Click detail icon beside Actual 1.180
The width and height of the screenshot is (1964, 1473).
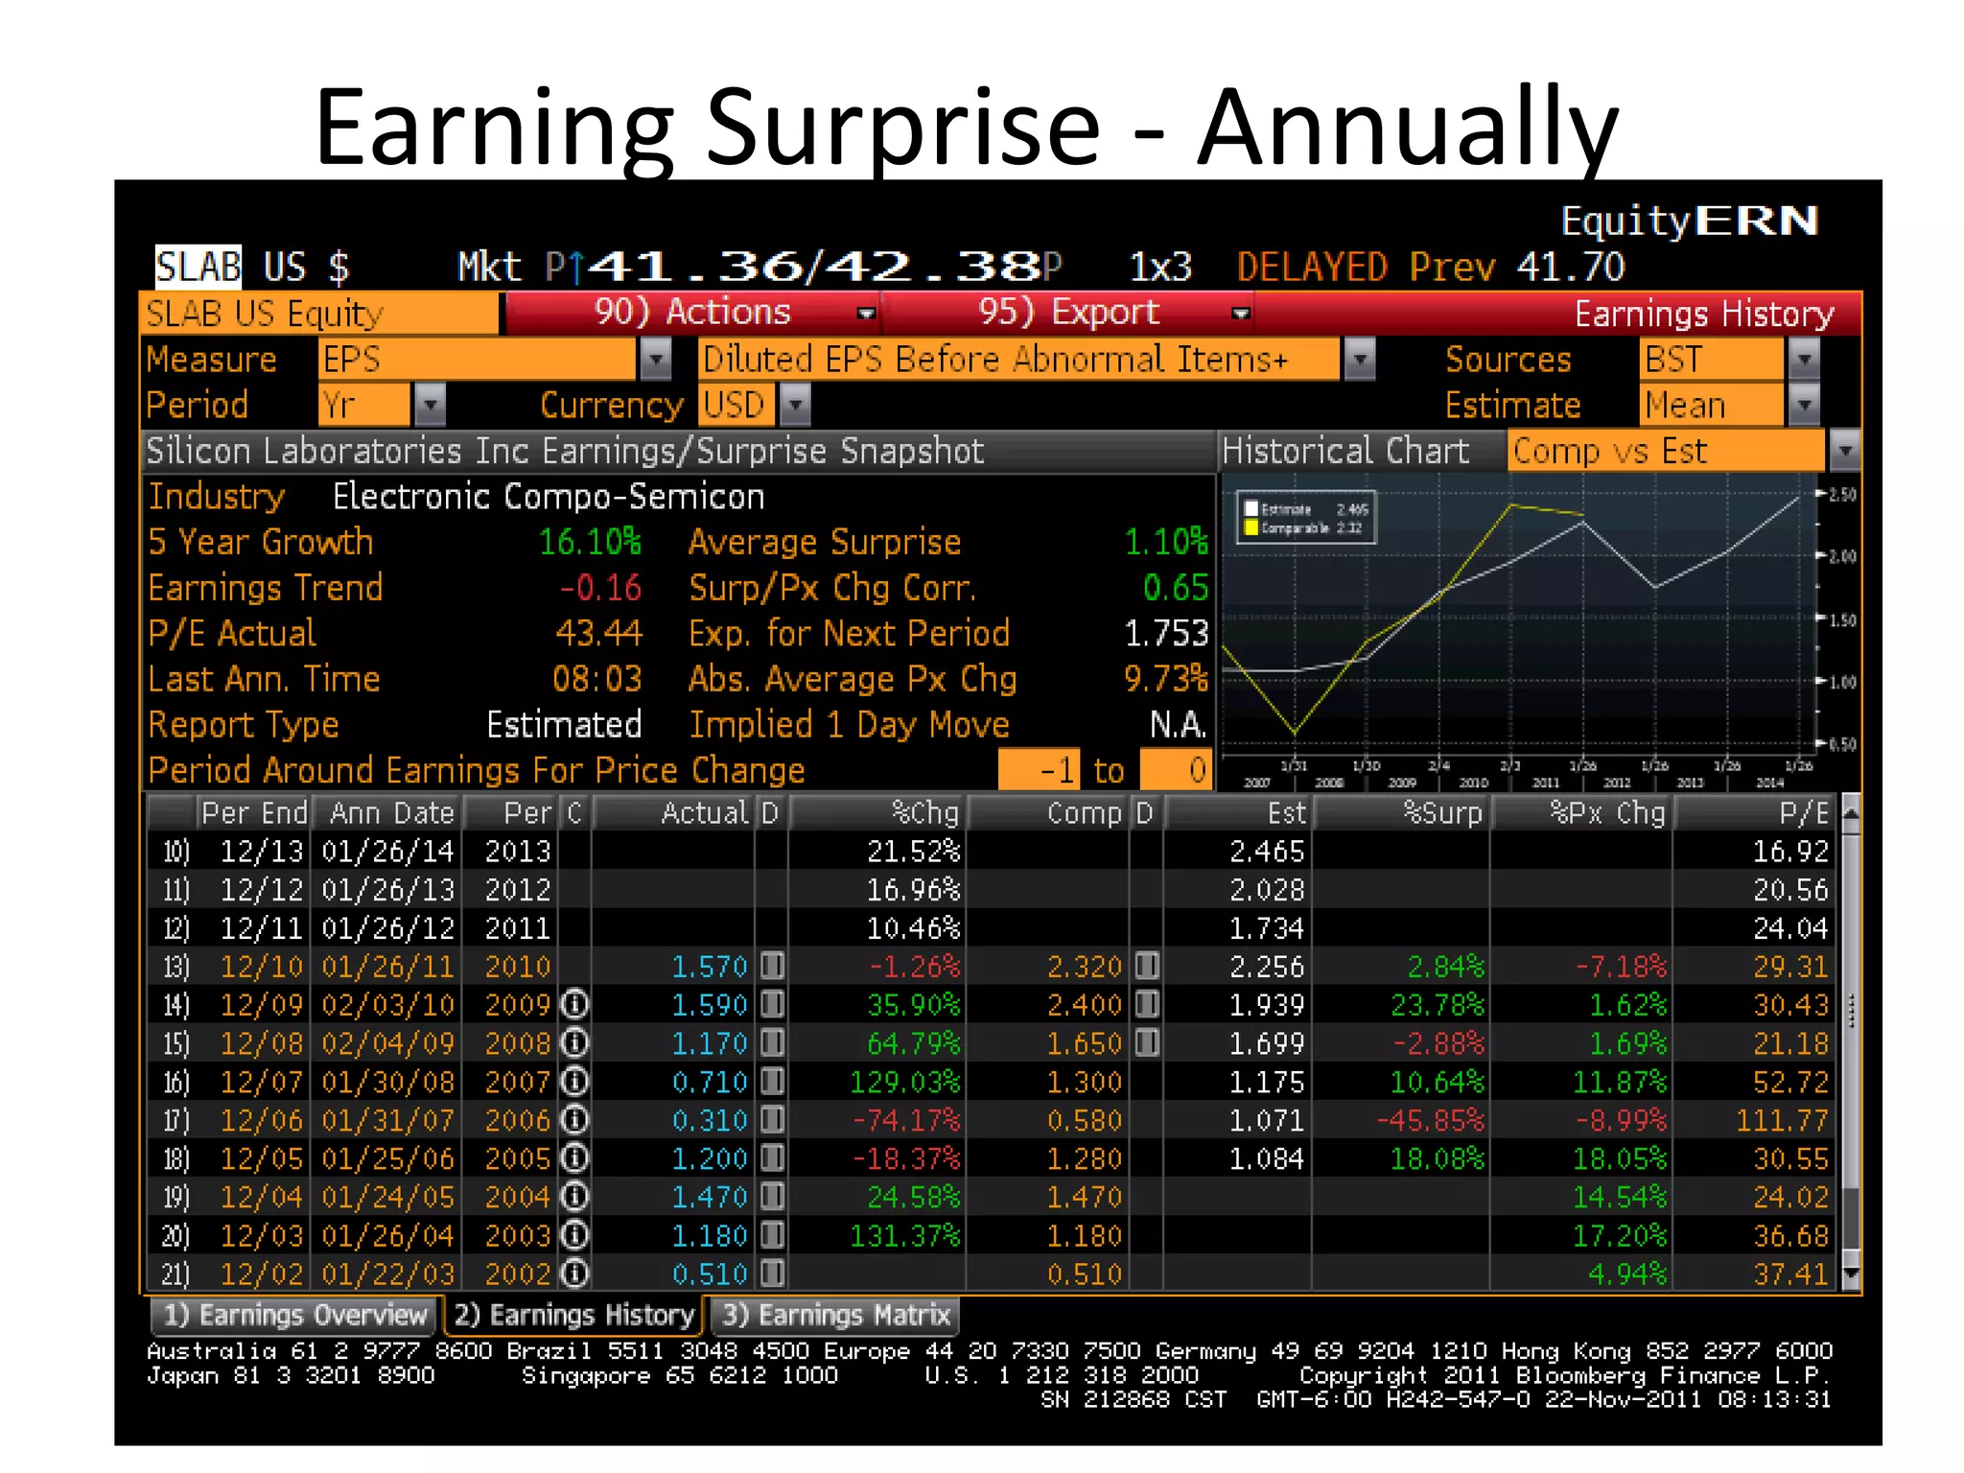(772, 1233)
